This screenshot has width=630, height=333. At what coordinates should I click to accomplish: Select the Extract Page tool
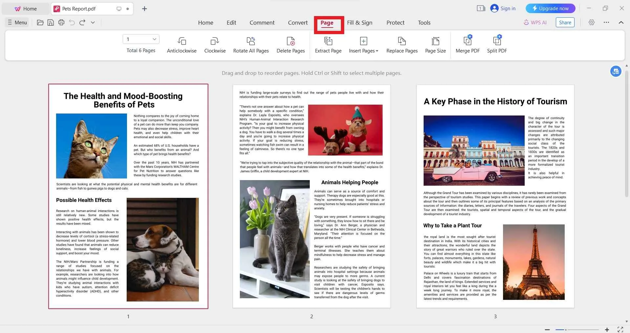point(328,45)
